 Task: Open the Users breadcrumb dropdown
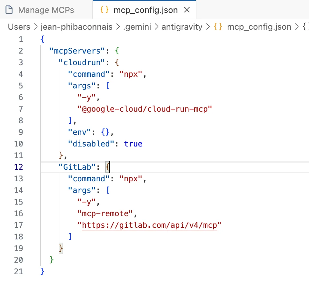tap(19, 27)
